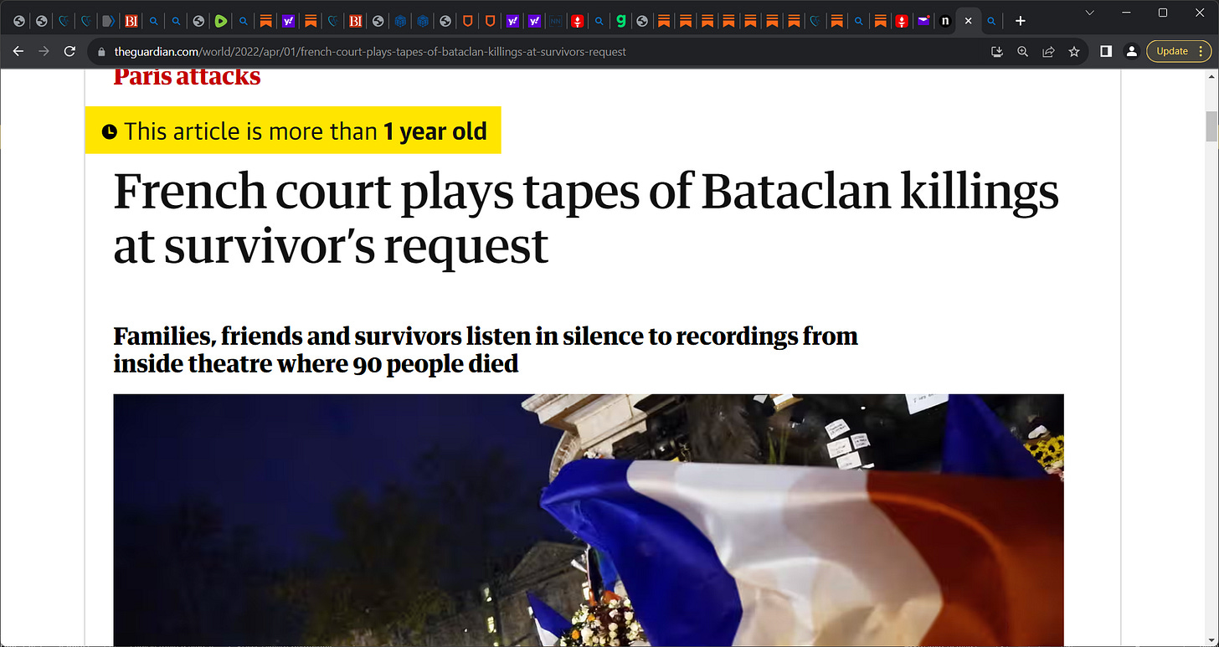Install the page as an app icon
Screen dimensions: 1219x647
(x=996, y=52)
